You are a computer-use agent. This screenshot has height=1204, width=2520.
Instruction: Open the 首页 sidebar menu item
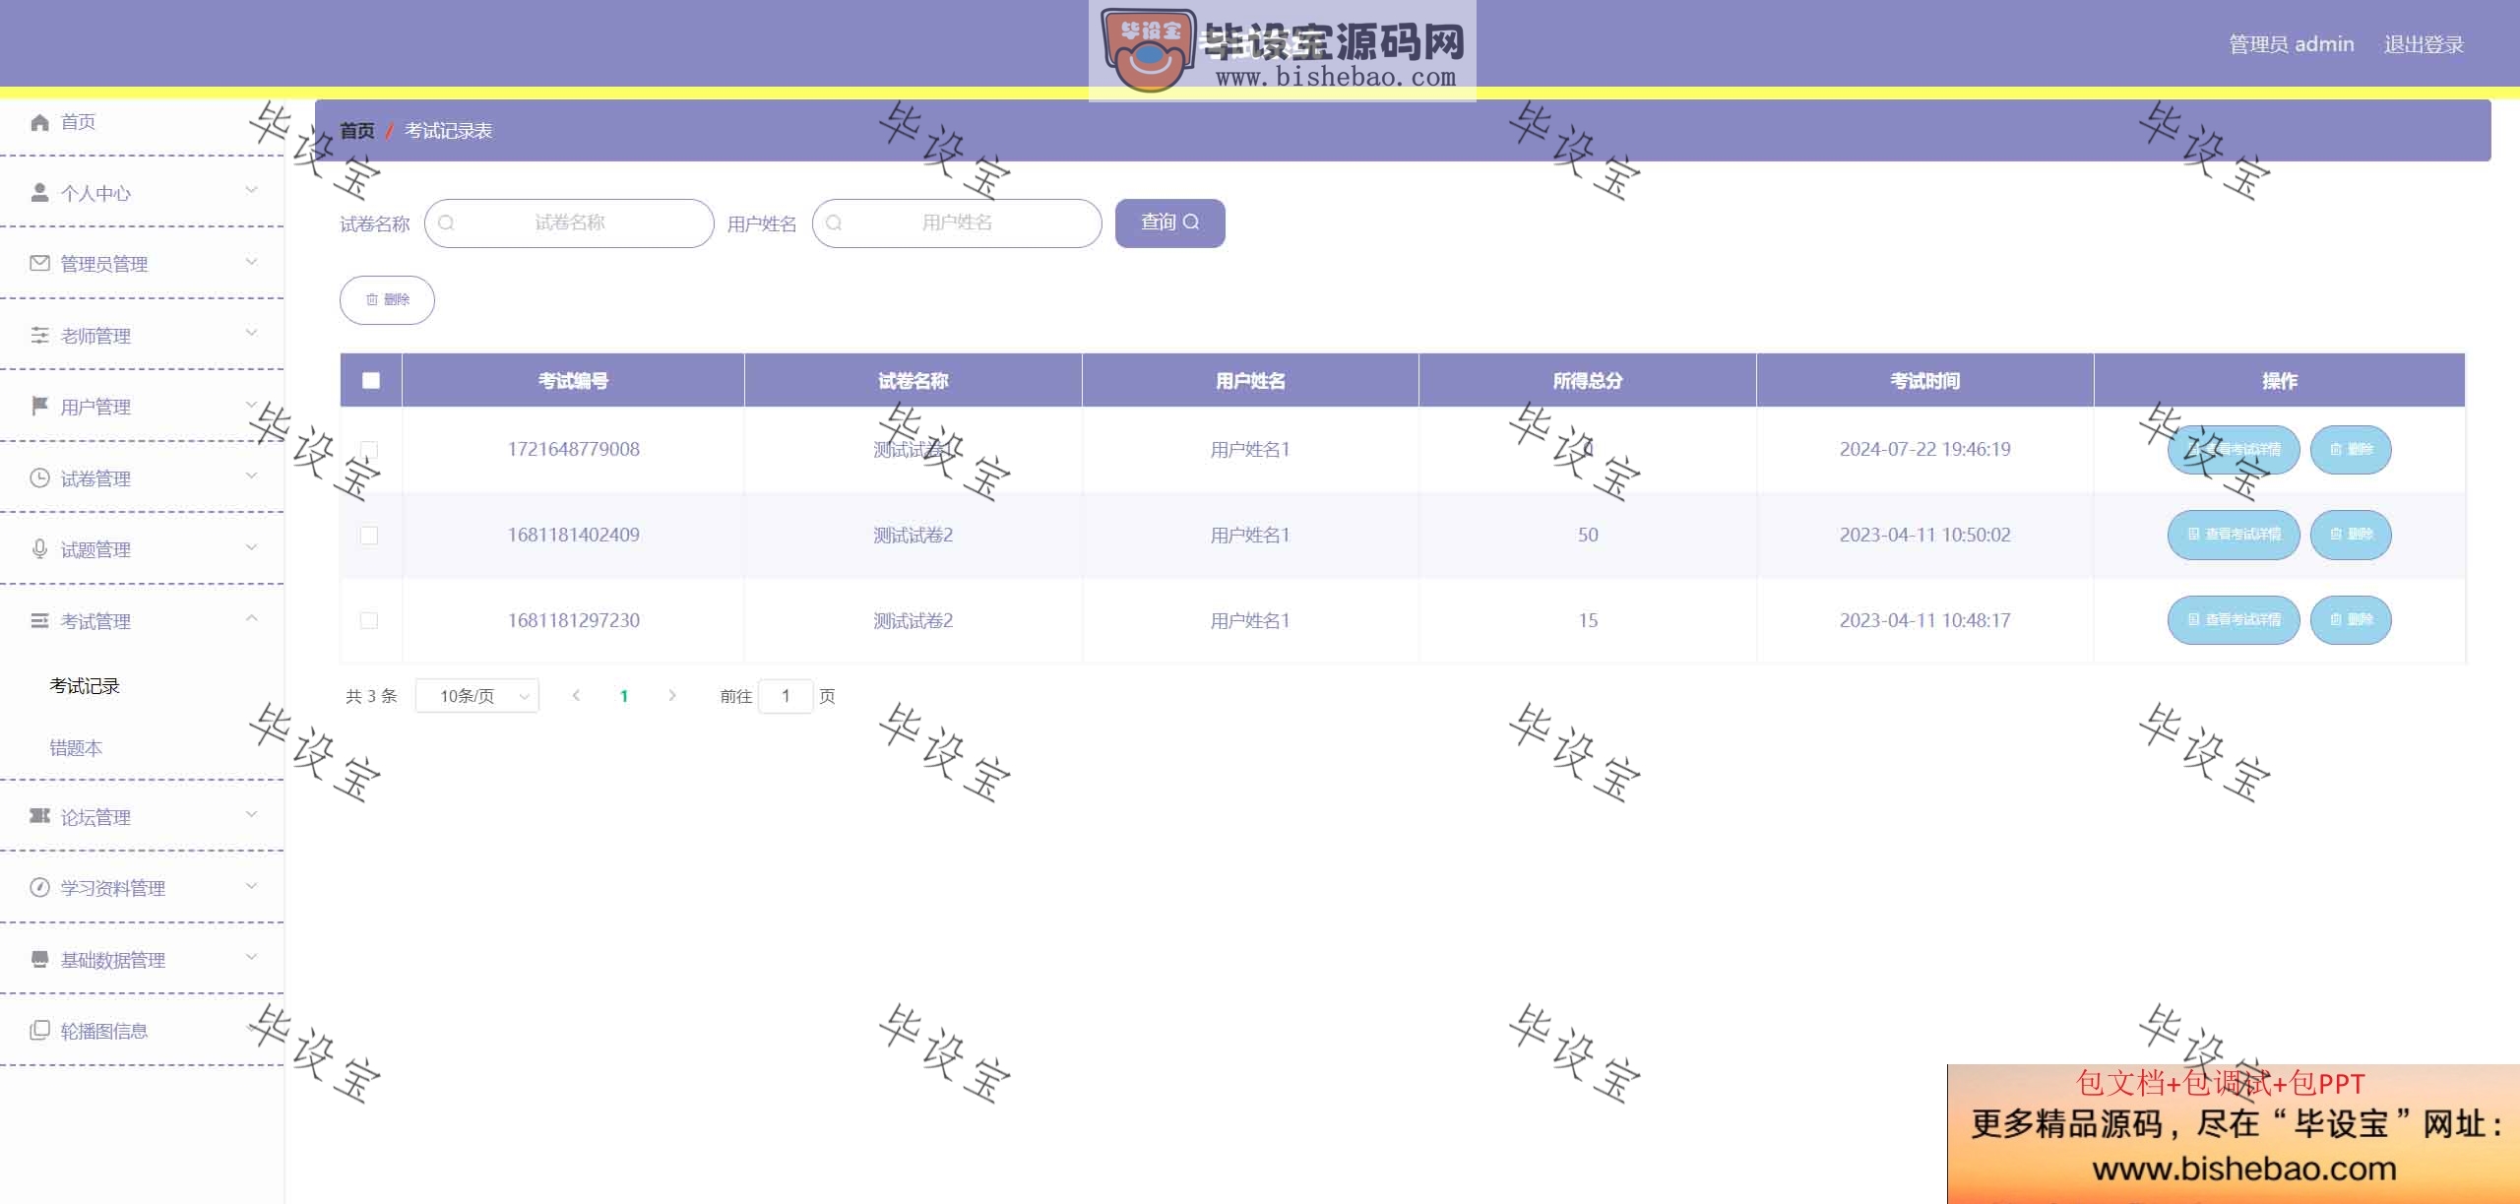tap(142, 122)
